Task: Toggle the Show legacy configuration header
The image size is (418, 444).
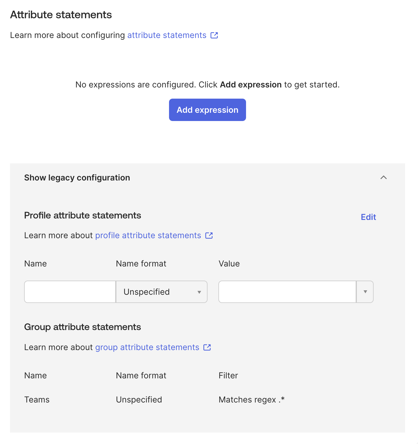Action: pyautogui.click(x=77, y=178)
